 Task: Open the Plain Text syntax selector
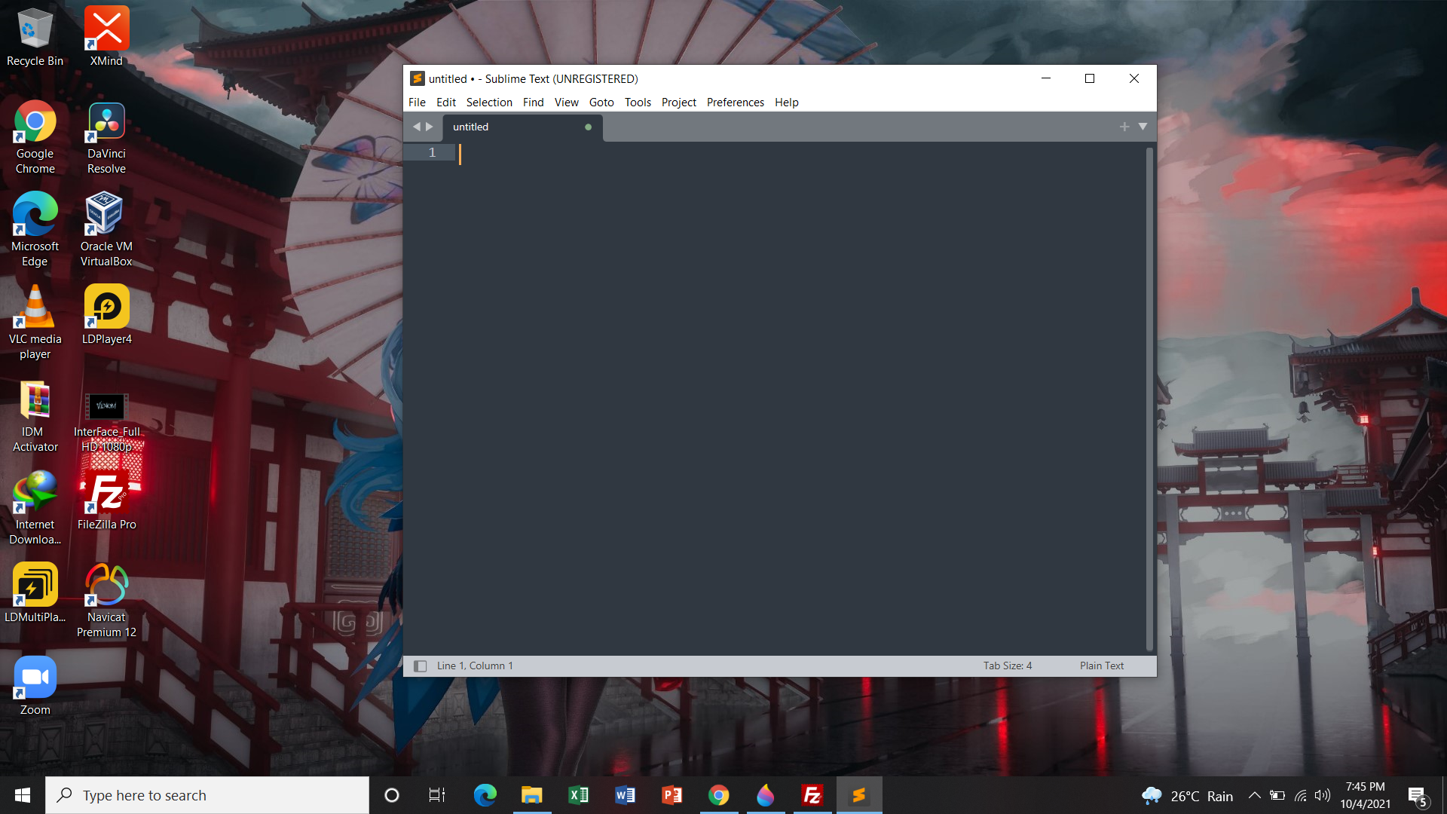1101,666
